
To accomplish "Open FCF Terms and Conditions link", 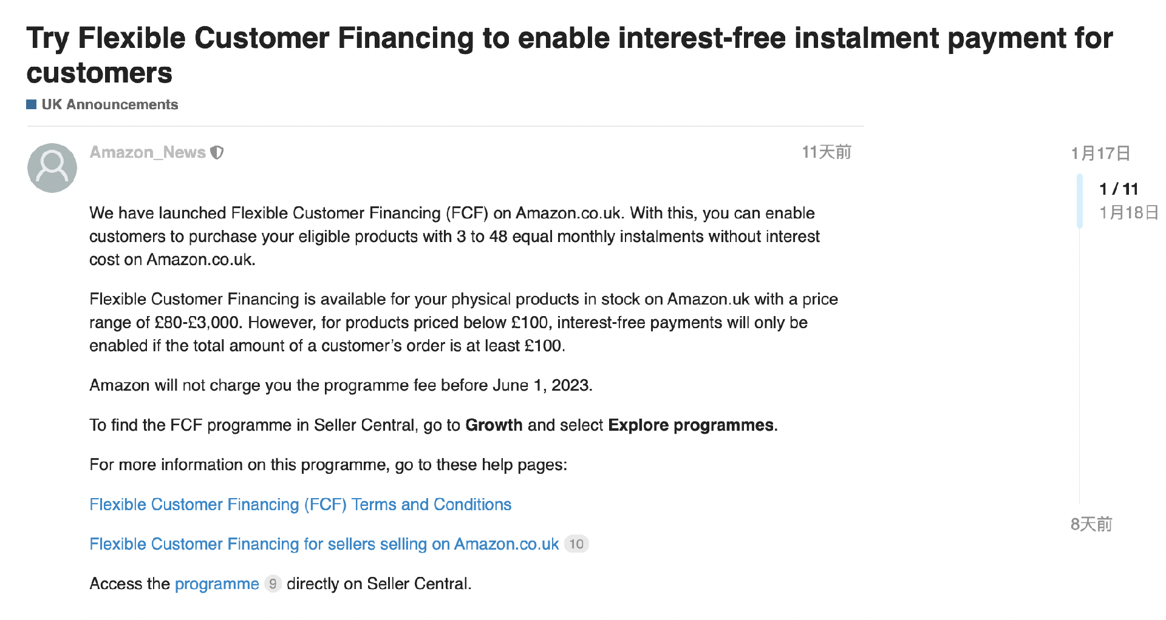I will [300, 505].
